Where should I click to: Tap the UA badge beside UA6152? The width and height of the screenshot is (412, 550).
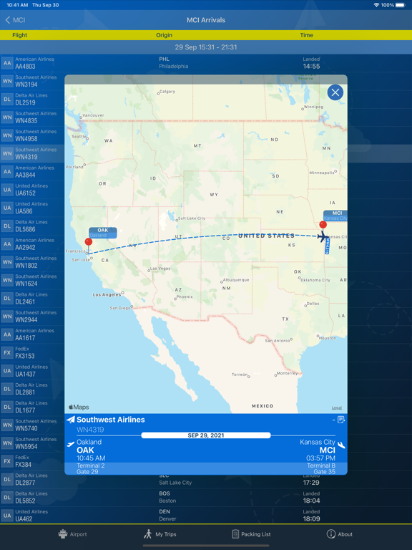tap(7, 190)
